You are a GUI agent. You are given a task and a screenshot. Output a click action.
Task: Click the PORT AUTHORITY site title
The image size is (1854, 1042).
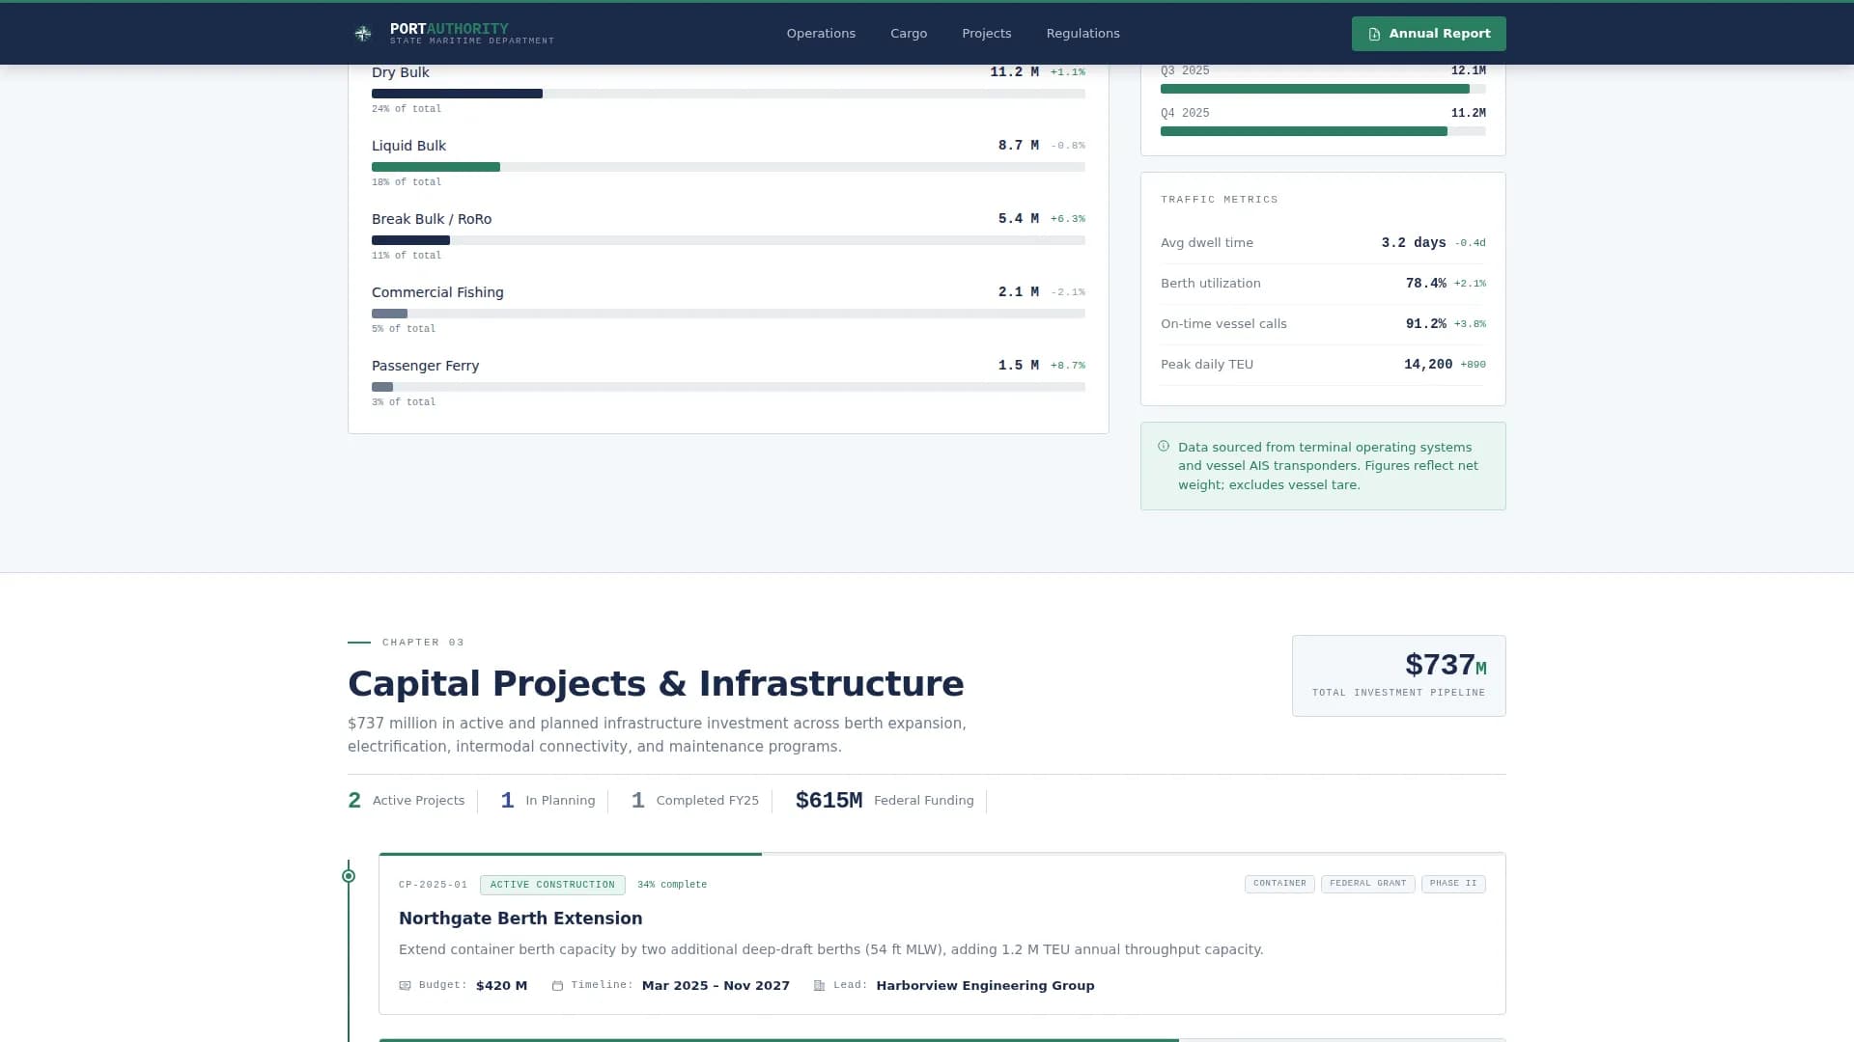tap(449, 29)
